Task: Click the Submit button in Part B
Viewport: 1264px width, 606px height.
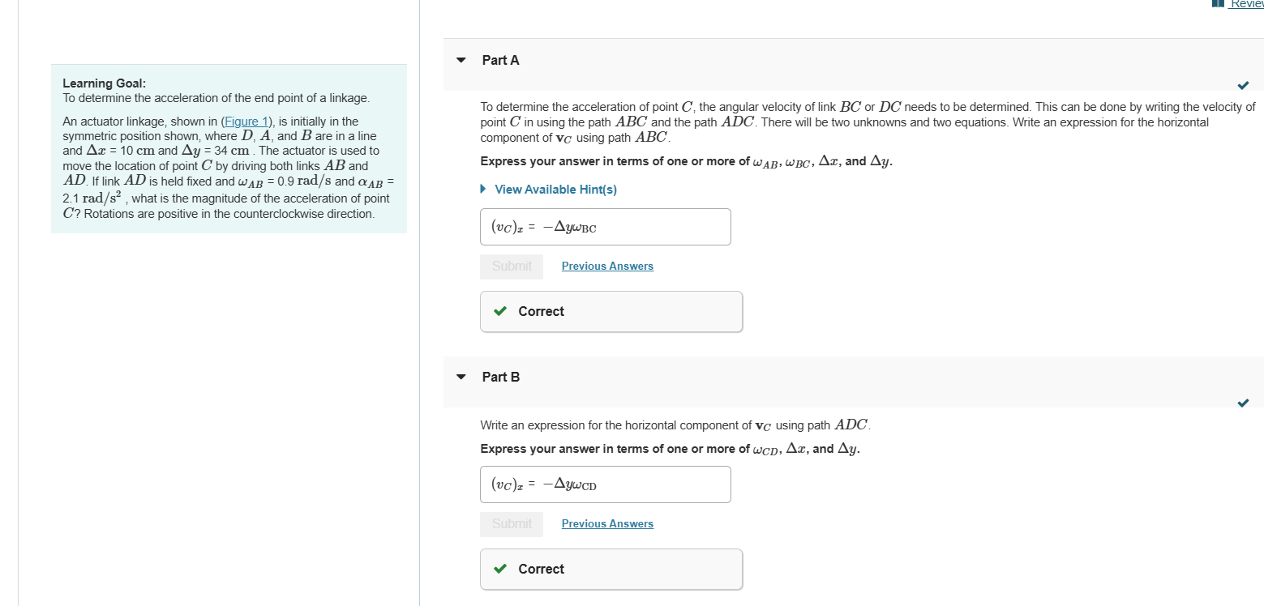Action: click(512, 523)
